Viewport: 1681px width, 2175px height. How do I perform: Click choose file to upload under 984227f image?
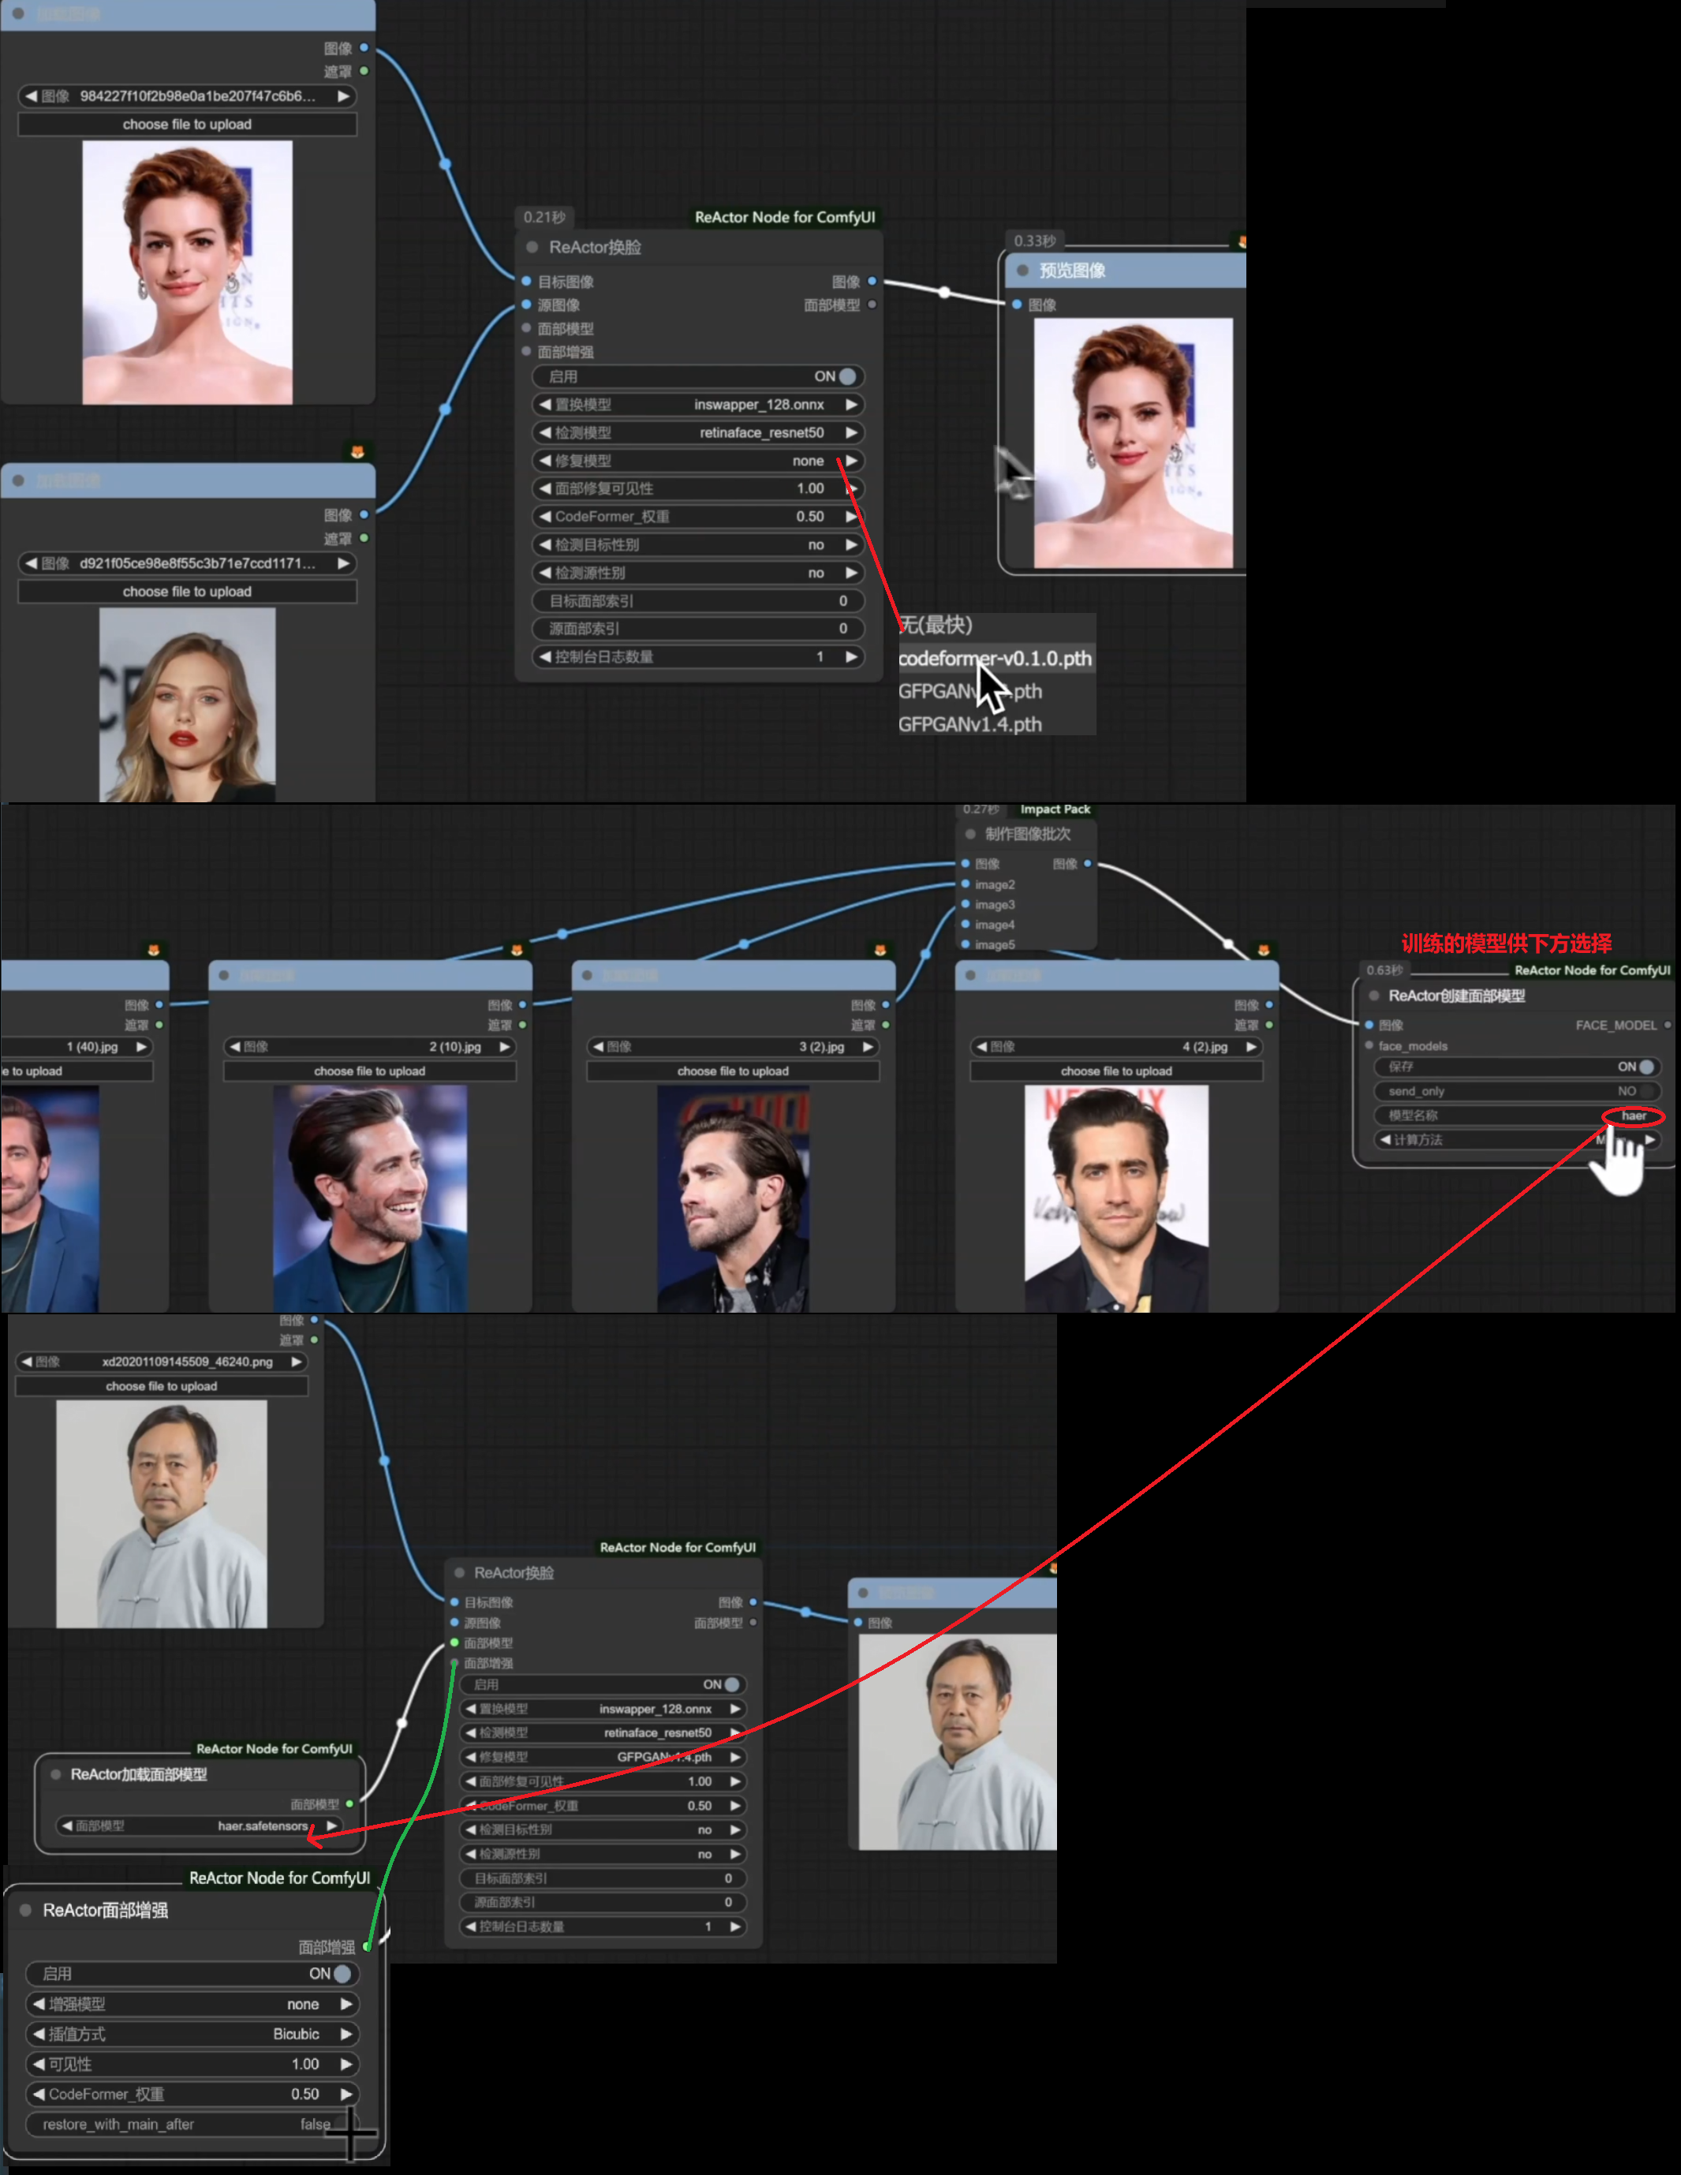(x=187, y=125)
